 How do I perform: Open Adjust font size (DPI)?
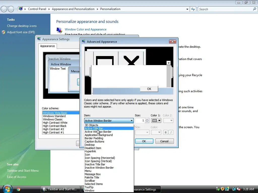tap(21, 32)
